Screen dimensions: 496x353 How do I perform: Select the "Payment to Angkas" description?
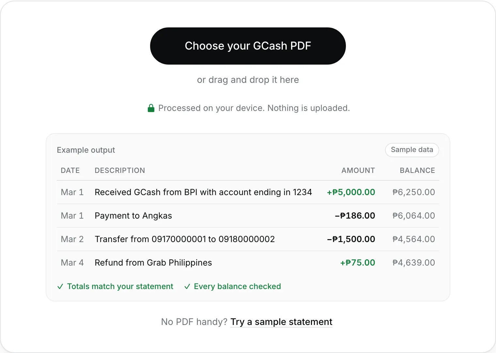(x=133, y=216)
